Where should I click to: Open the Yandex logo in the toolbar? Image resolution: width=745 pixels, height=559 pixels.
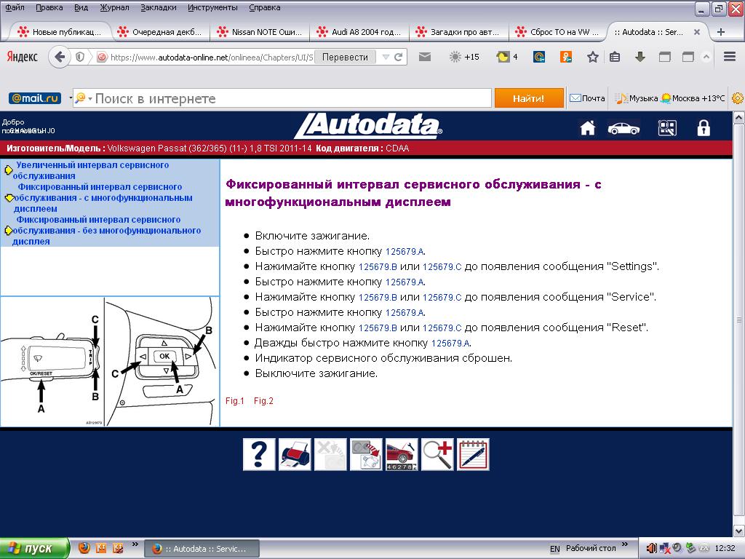[22, 57]
